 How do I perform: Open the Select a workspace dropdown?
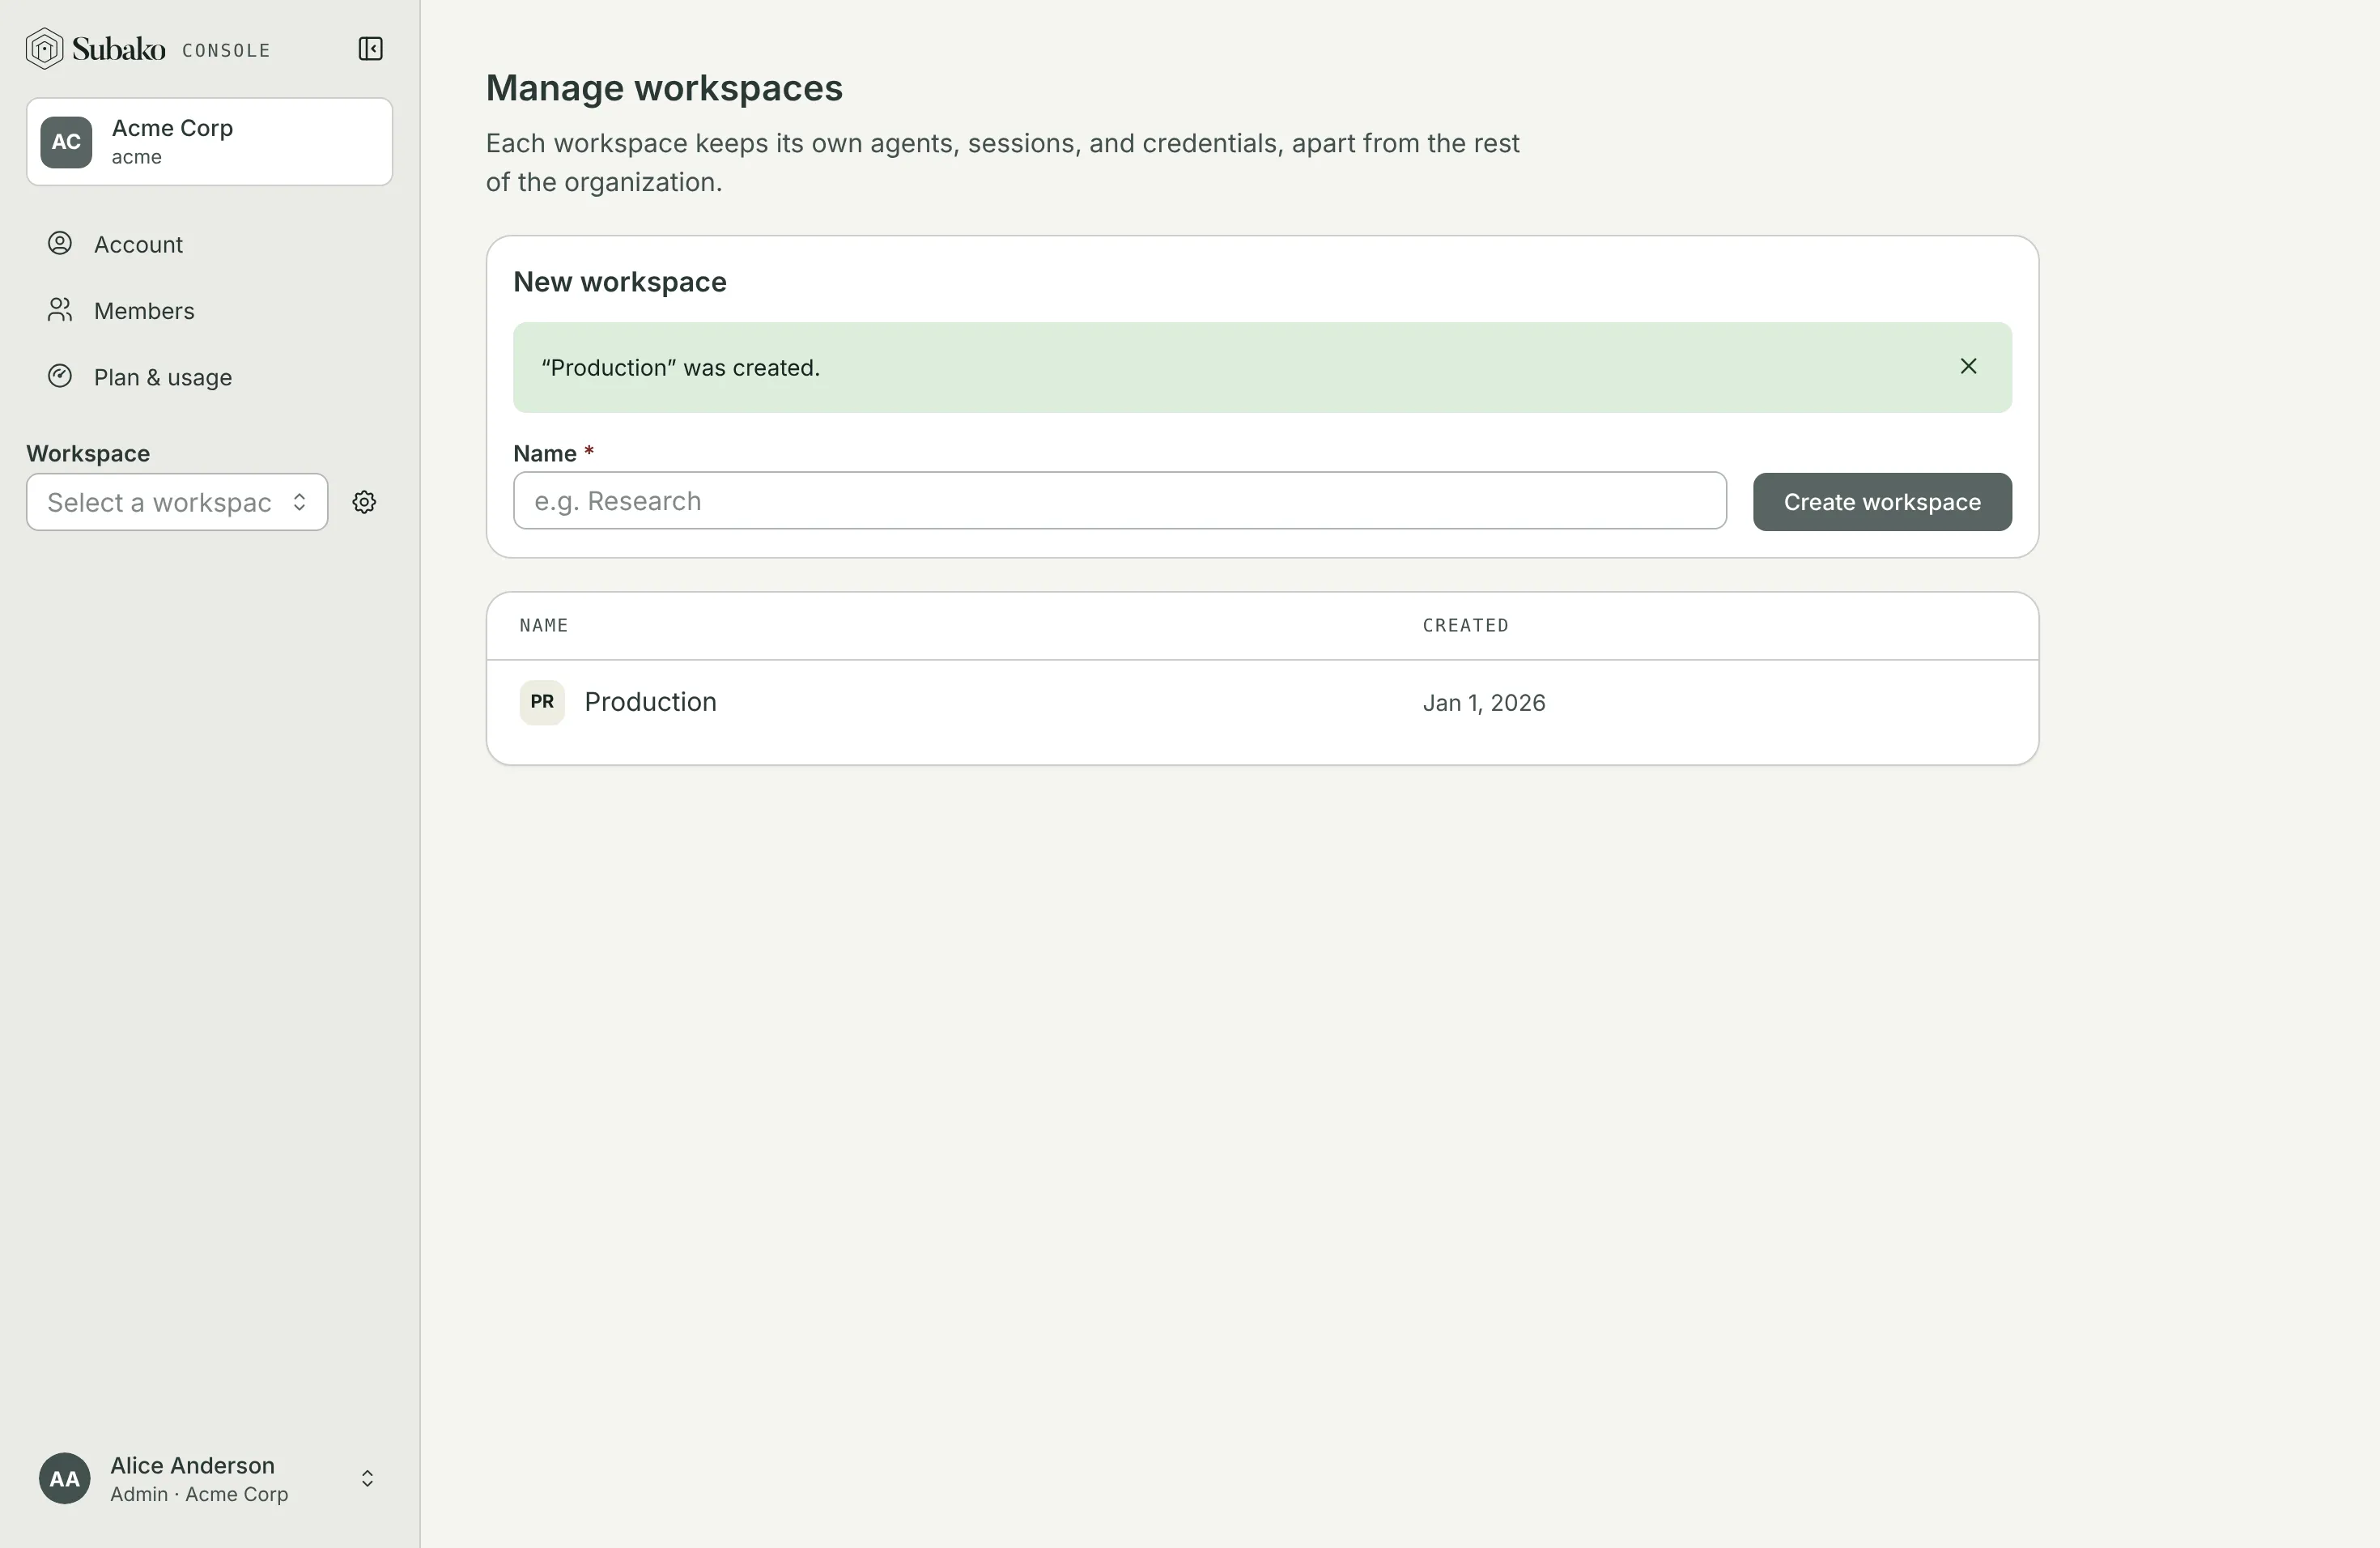(x=177, y=502)
